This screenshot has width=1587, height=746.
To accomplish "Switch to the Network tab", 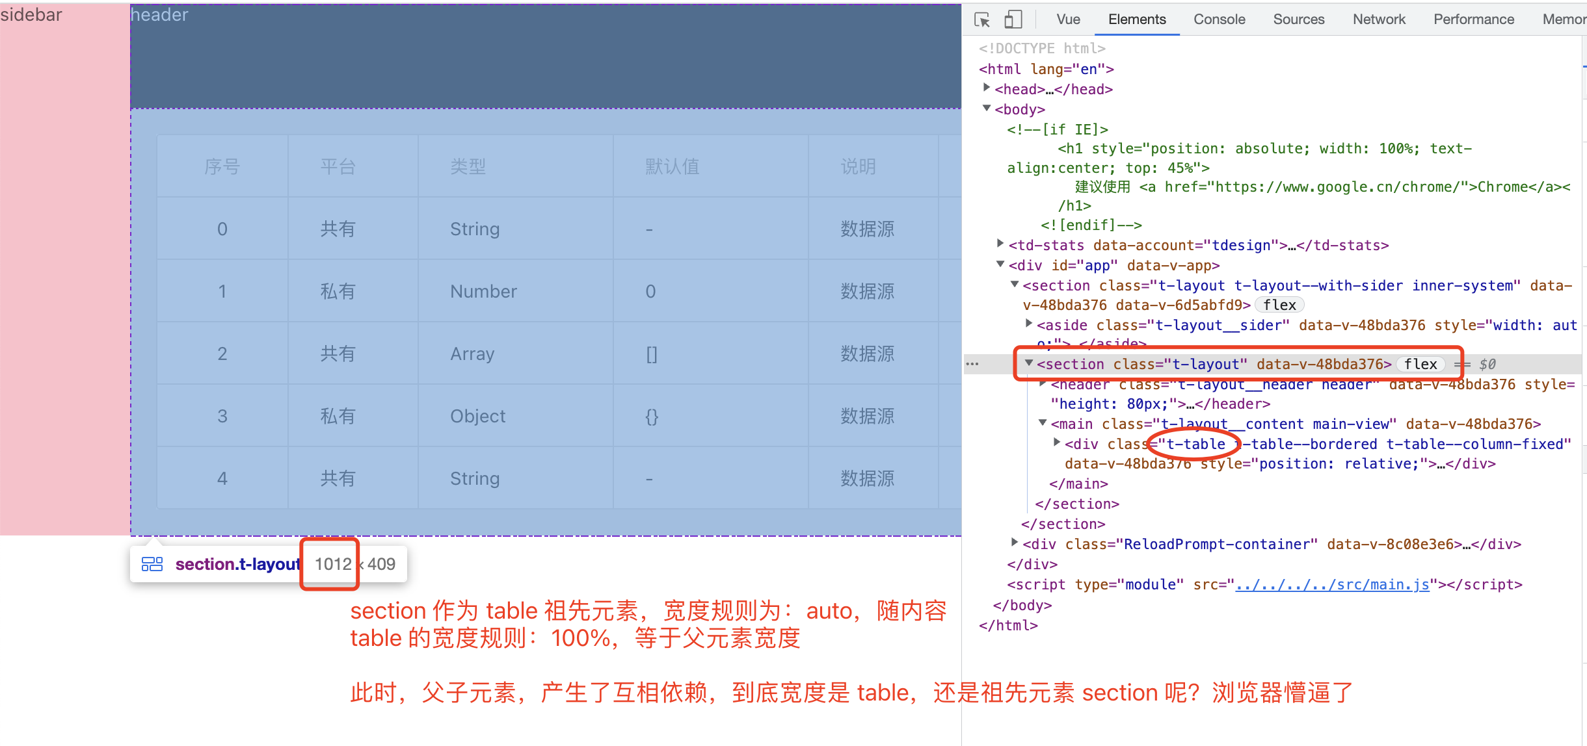I will coord(1378,19).
